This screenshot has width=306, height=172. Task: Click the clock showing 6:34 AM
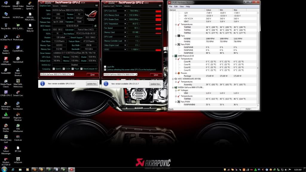pyautogui.click(x=298, y=170)
